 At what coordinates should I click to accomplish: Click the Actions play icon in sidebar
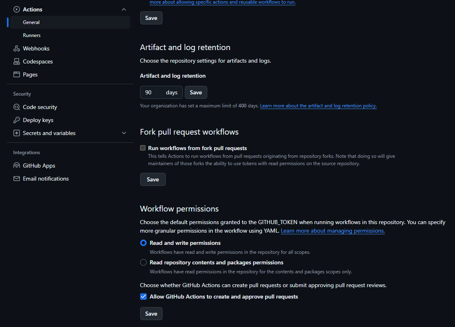tap(16, 9)
